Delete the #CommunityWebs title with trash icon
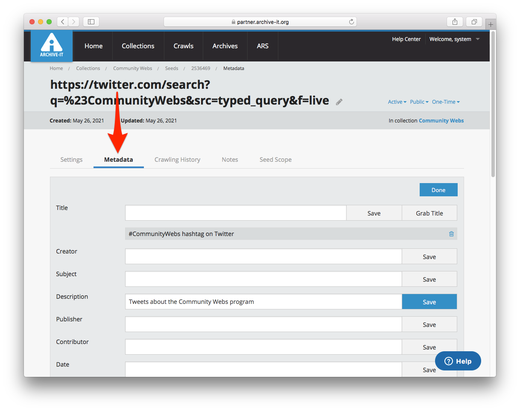This screenshot has width=520, height=411. click(451, 234)
